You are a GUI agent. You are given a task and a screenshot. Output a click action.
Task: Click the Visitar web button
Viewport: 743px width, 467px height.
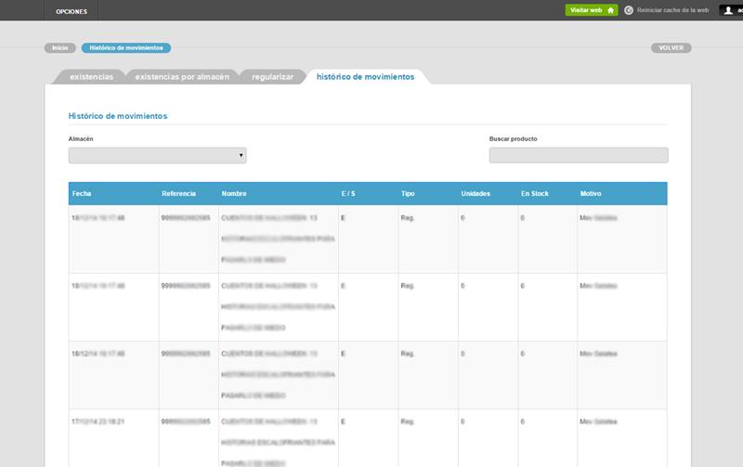pos(591,10)
